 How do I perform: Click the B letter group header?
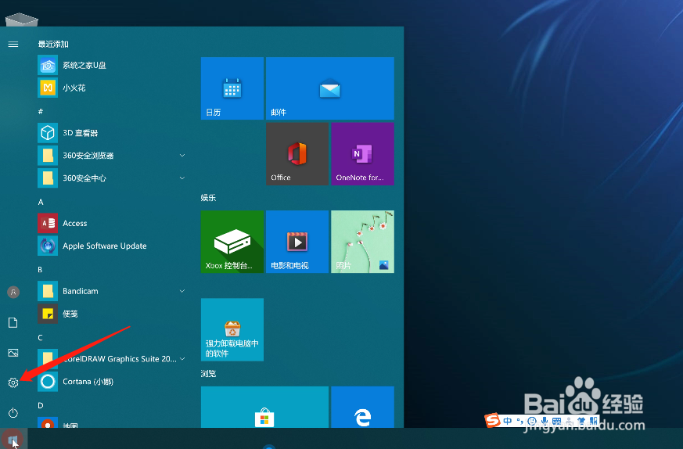pyautogui.click(x=40, y=270)
